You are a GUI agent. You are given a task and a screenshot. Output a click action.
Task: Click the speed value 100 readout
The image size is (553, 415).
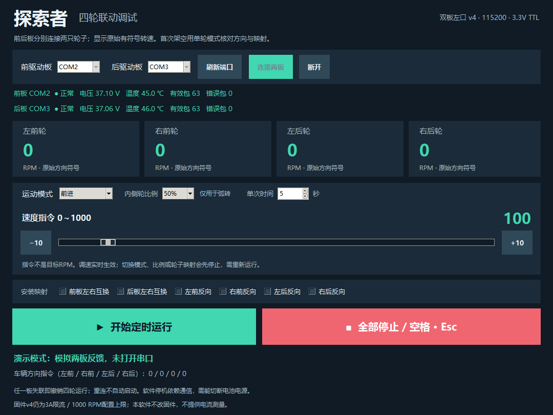coord(517,218)
